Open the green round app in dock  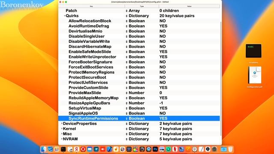tap(168, 149)
